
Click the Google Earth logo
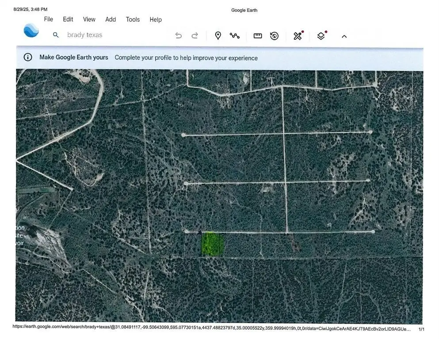click(x=31, y=30)
